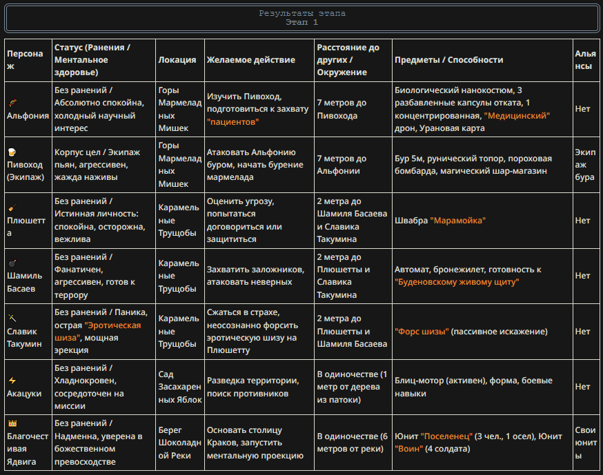Click the small icon above Альфония's name
The image size is (603, 475).
pyautogui.click(x=12, y=103)
